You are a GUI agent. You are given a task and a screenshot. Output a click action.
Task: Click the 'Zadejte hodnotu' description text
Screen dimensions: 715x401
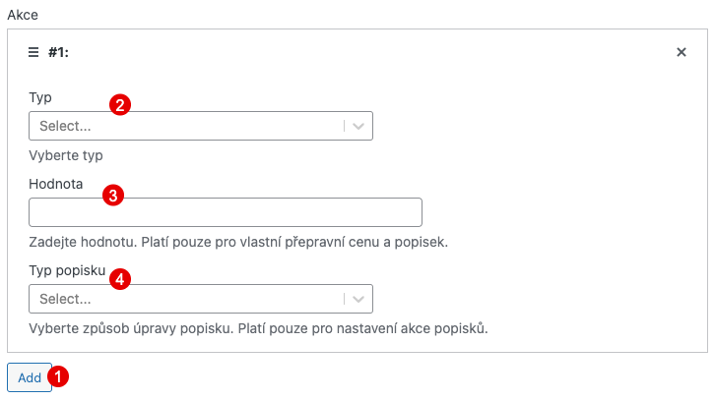pyautogui.click(x=238, y=242)
